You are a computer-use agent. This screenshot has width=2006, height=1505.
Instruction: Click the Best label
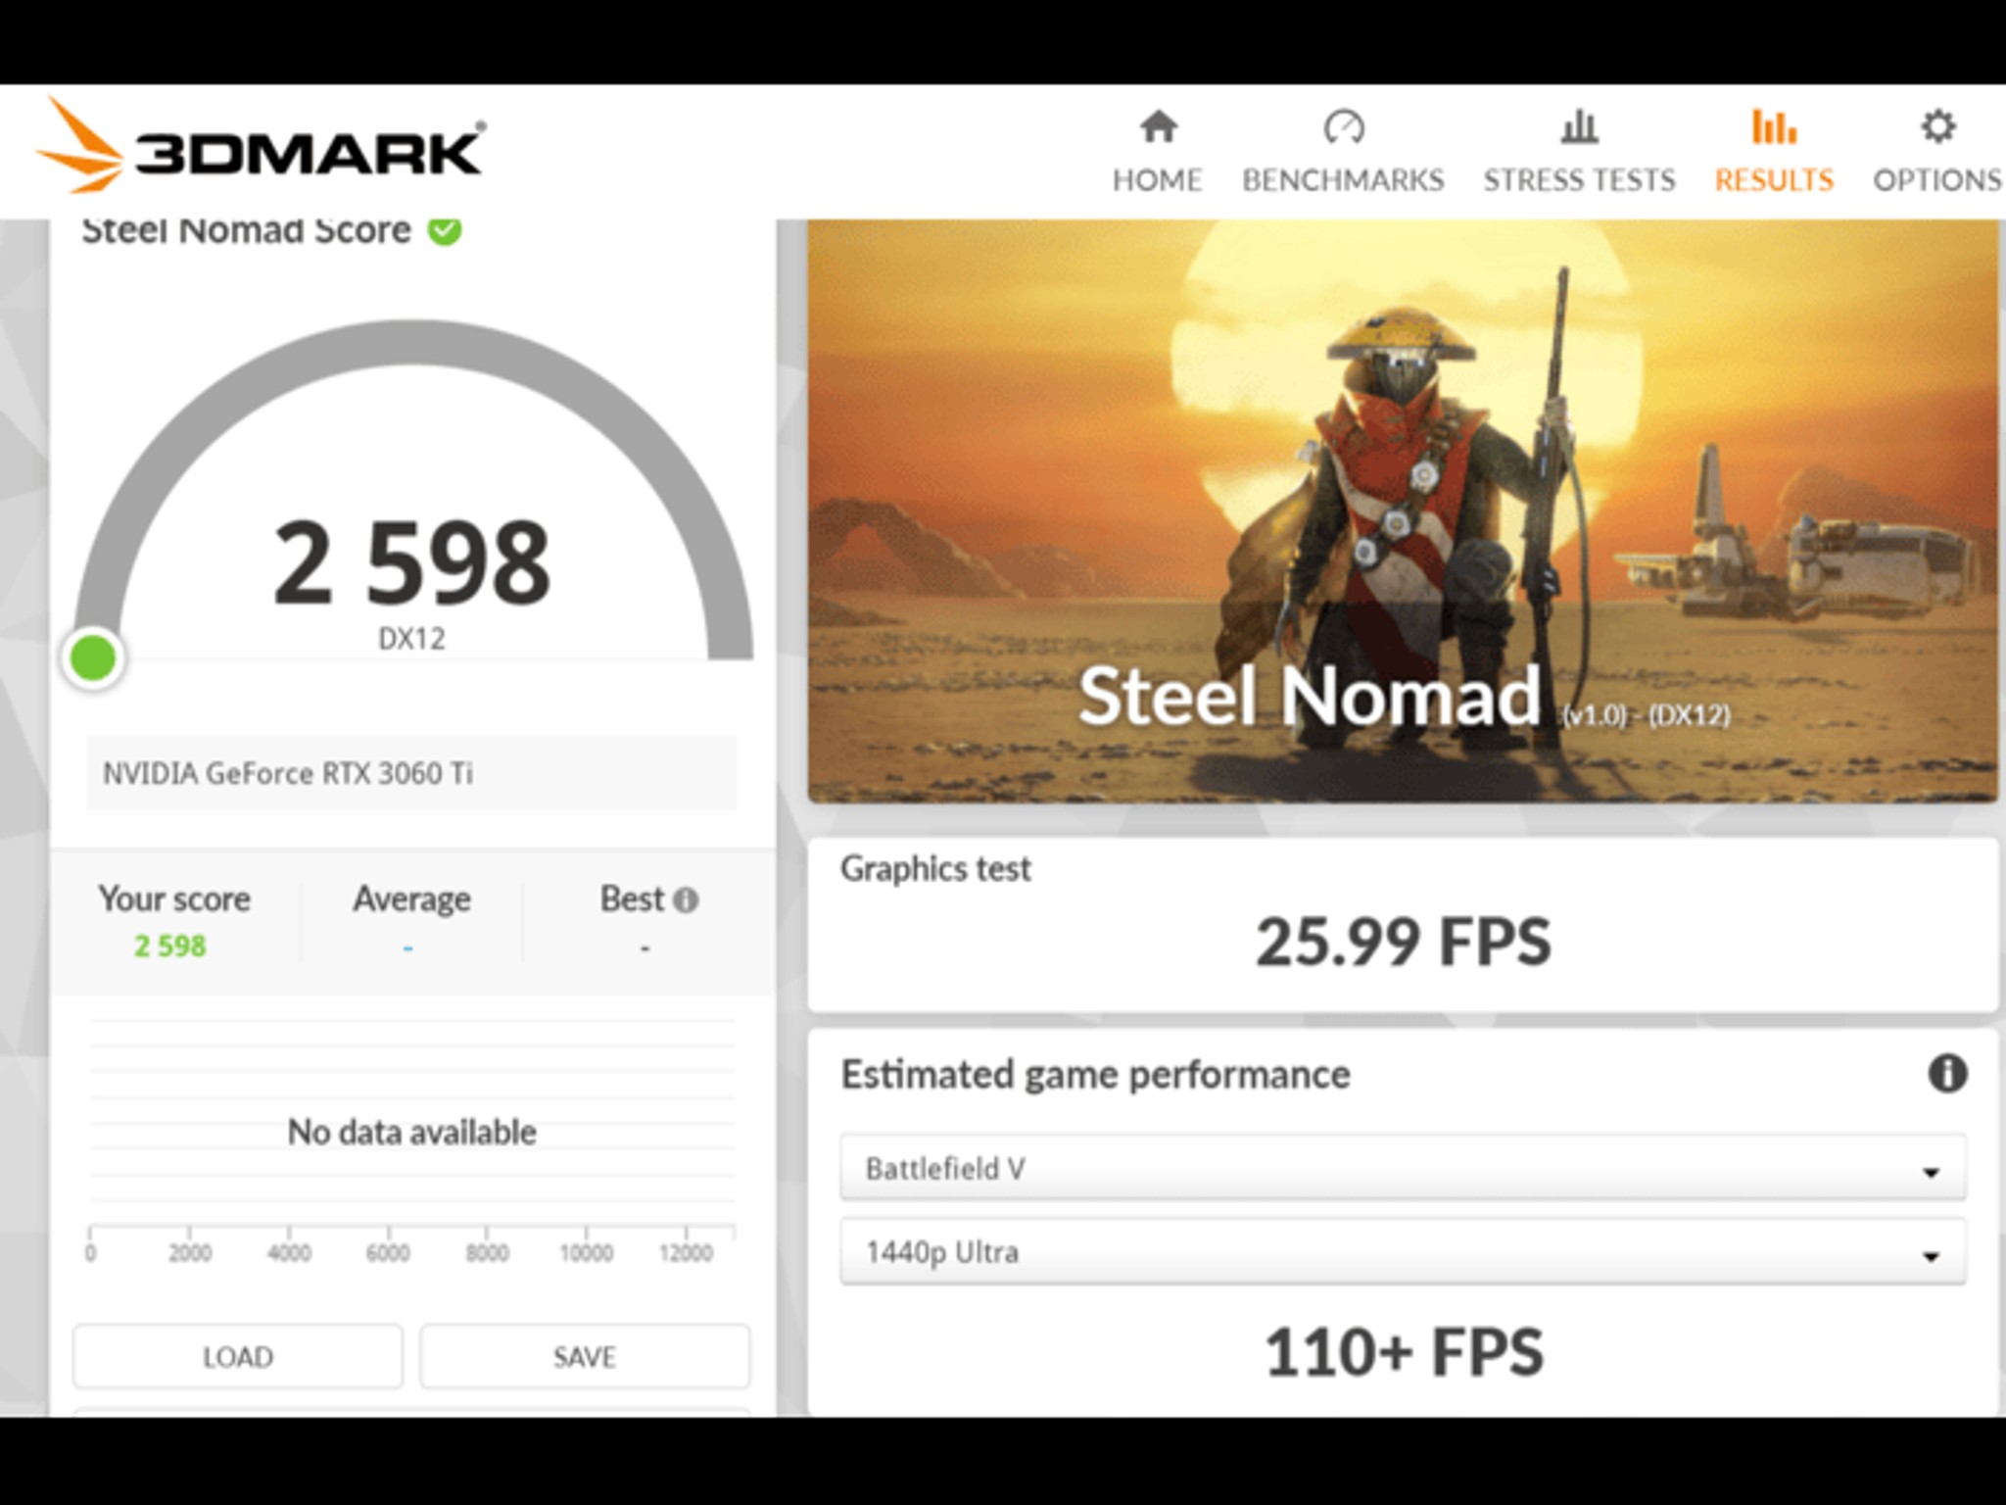632,898
